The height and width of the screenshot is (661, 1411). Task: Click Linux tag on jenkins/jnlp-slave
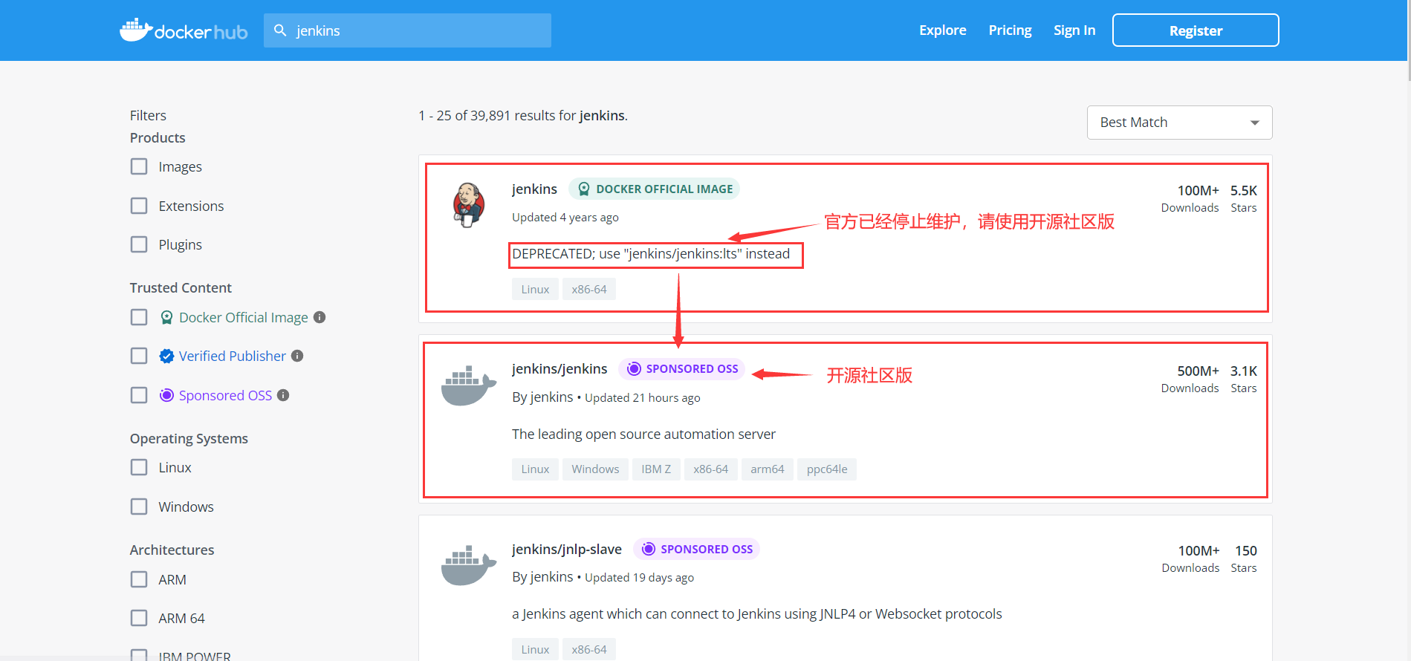[535, 649]
